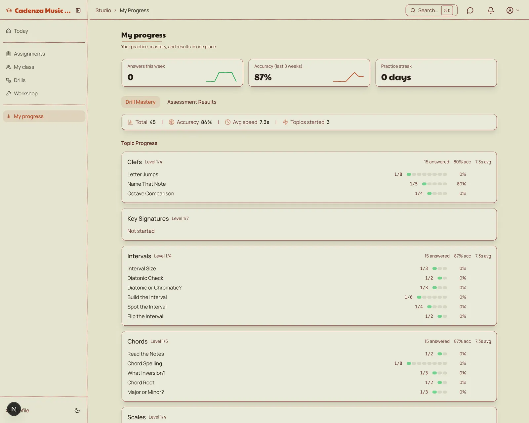Click the Today house icon
Image resolution: width=529 pixels, height=423 pixels.
click(x=9, y=31)
